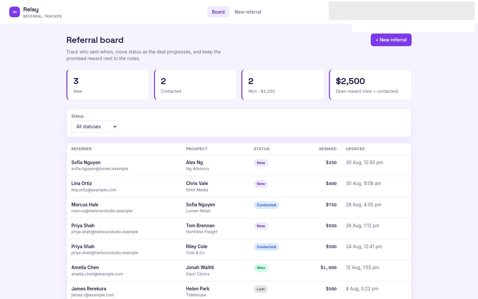Click the Updated column header
The width and height of the screenshot is (478, 299).
pos(355,149)
